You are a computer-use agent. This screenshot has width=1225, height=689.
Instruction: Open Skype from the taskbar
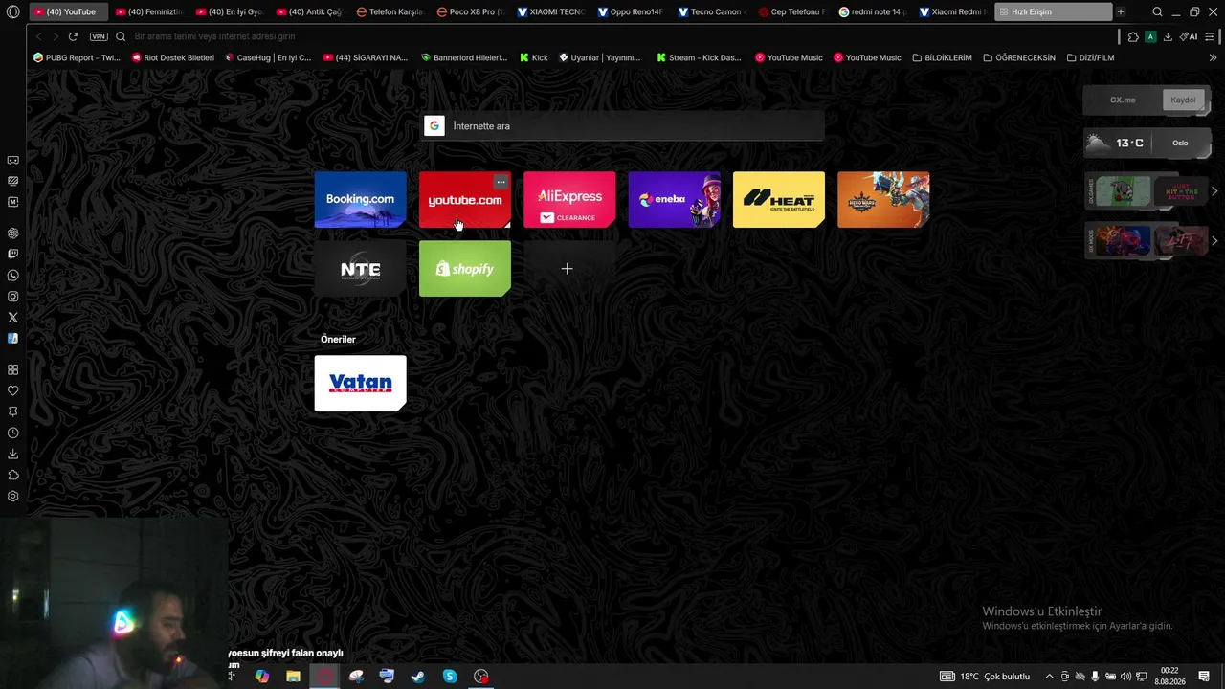[450, 677]
